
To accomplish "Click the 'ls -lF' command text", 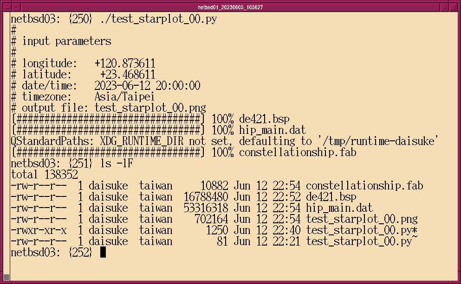I will click(x=117, y=164).
